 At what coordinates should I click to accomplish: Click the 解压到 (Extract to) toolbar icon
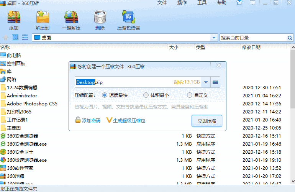[43, 17]
